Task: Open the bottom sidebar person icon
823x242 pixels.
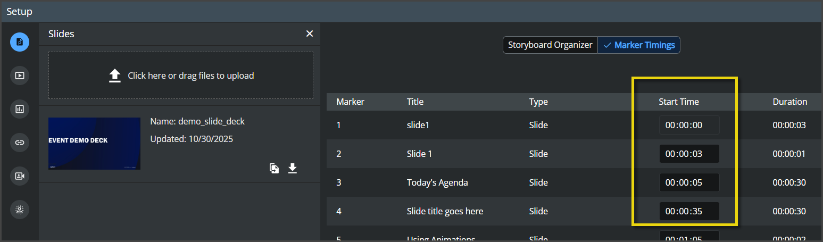Action: pyautogui.click(x=20, y=210)
